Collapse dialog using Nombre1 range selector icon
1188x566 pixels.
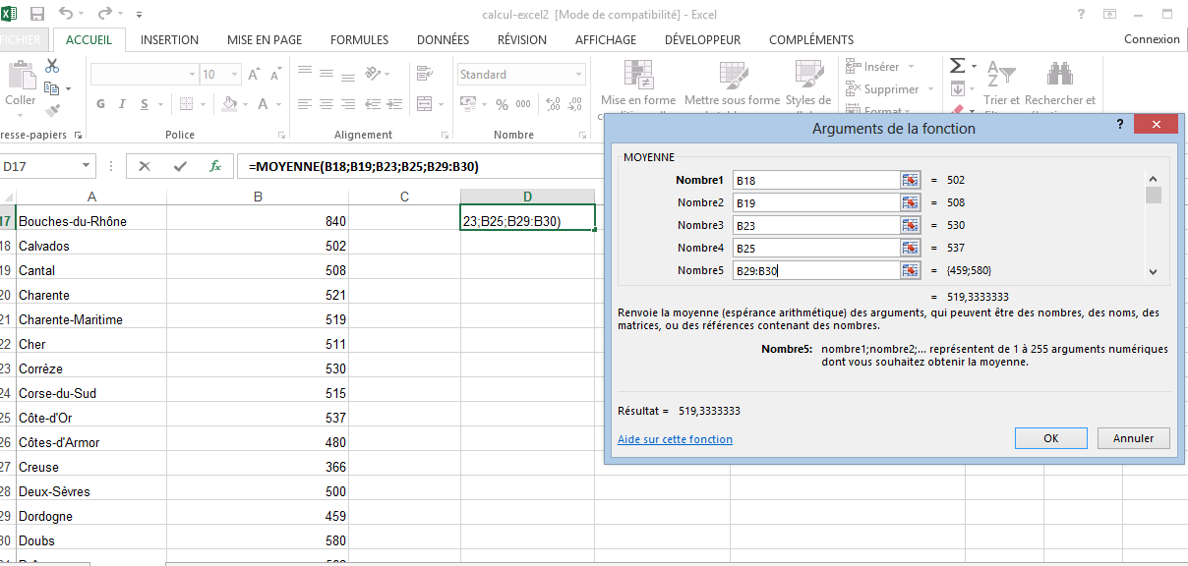pyautogui.click(x=910, y=180)
